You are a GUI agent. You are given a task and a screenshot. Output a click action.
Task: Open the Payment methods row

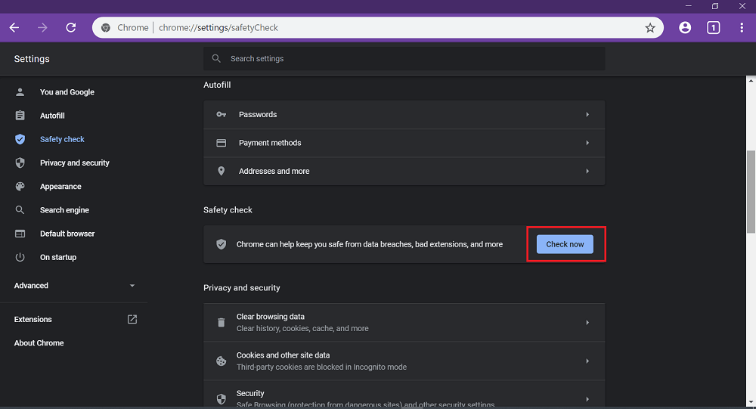pyautogui.click(x=404, y=143)
